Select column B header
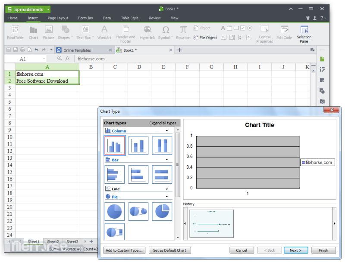Screen dimensions: 345x263 tap(91, 67)
